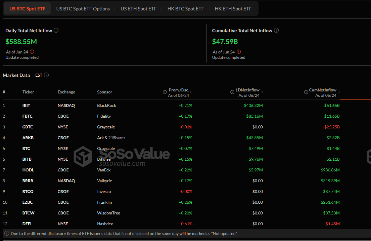Click info icon before CumNetInflow column header
The image size is (371, 241).
306,92
